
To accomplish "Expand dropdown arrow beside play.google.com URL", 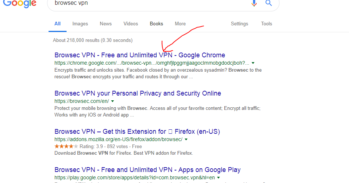I will tap(218, 178).
